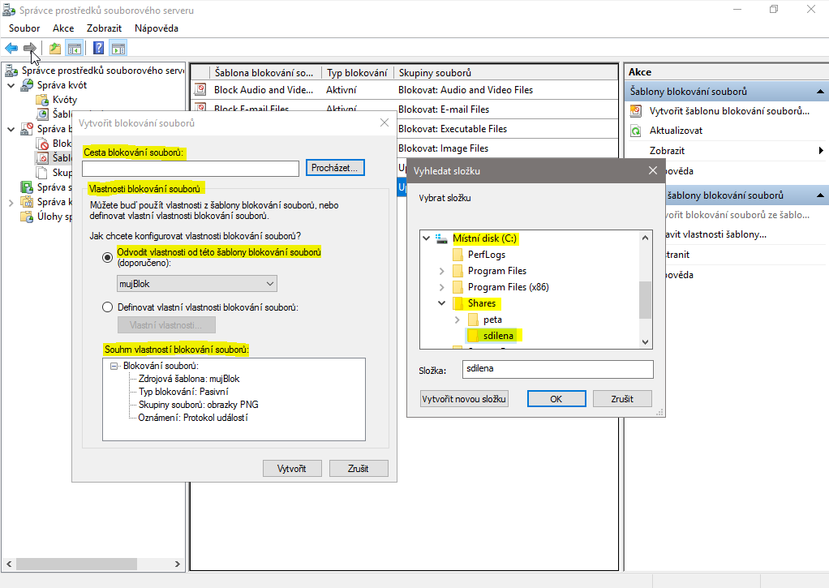Click the Help question mark toolbar icon

(x=98, y=48)
